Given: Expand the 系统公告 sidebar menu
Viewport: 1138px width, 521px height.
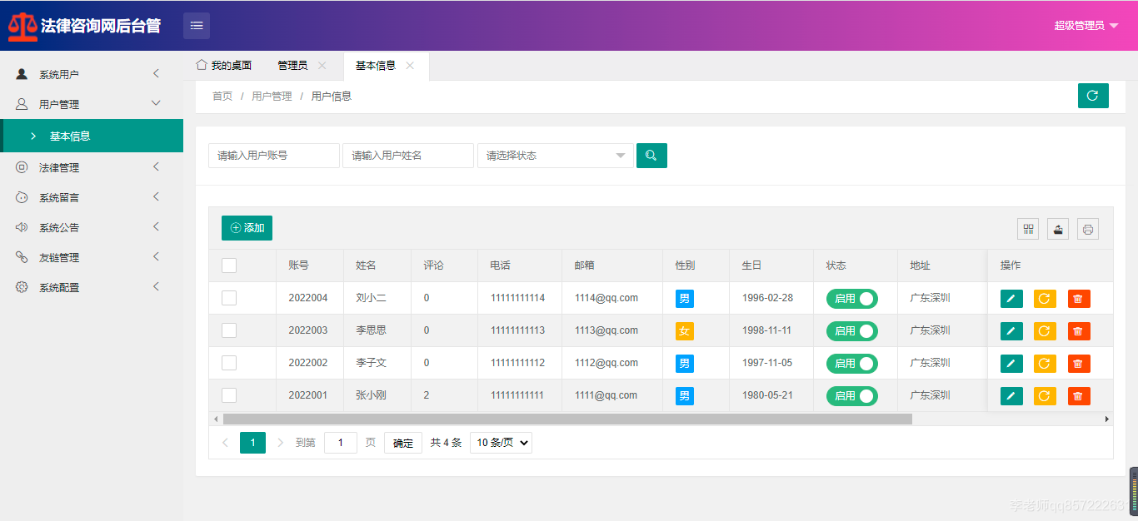Looking at the screenshot, I should pos(92,227).
